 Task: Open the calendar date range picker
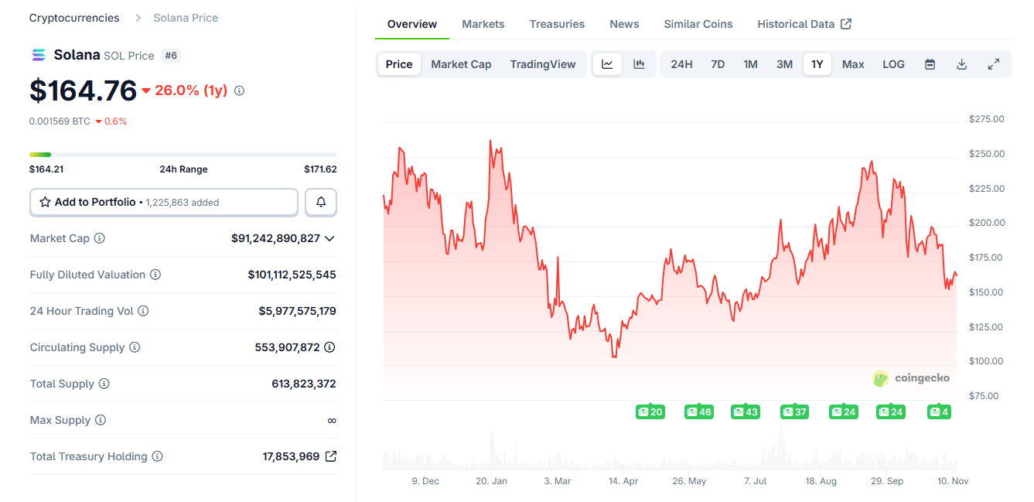(930, 64)
